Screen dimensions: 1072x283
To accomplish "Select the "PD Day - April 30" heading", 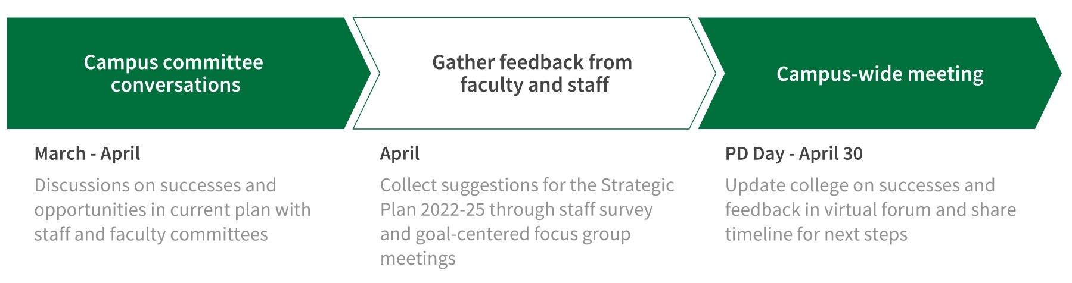I will click(x=793, y=154).
